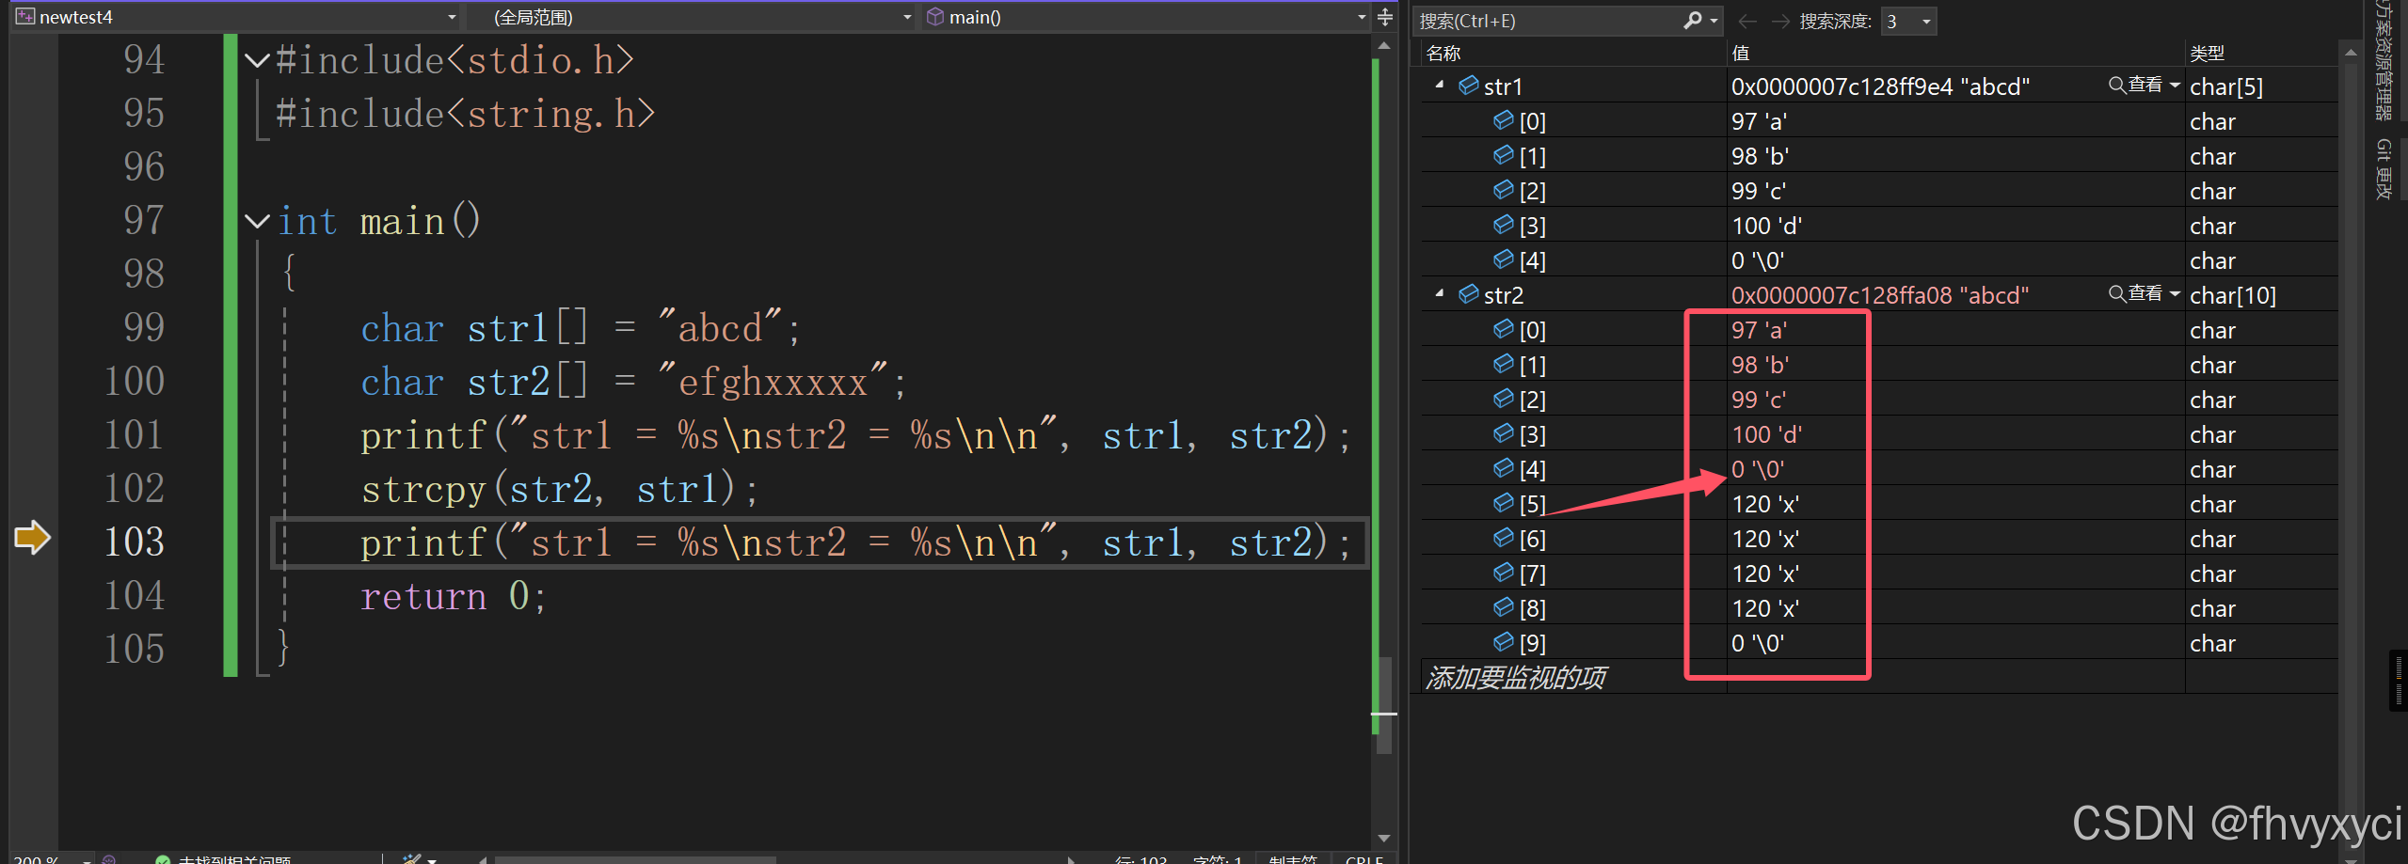Screen dimensions: 2408x864
Task: Click the editor scrollbar up arrow
Action: coord(1383,46)
